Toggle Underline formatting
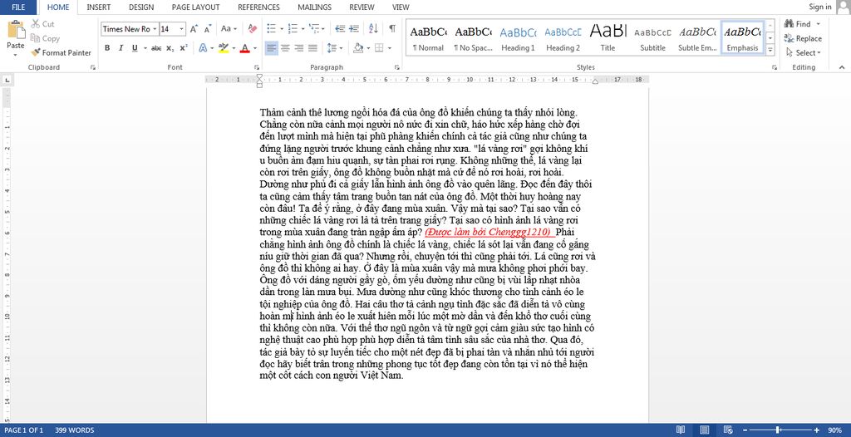Viewport: 851px width, 437px height. [x=135, y=48]
